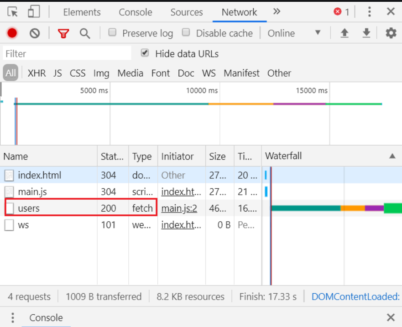Check the Disable cache option
Screen dimensions: 402x327
(186, 33)
